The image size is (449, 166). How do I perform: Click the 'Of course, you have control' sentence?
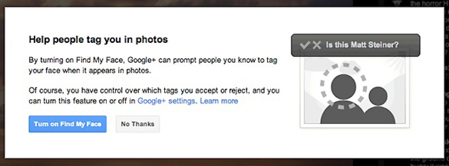[154, 91]
